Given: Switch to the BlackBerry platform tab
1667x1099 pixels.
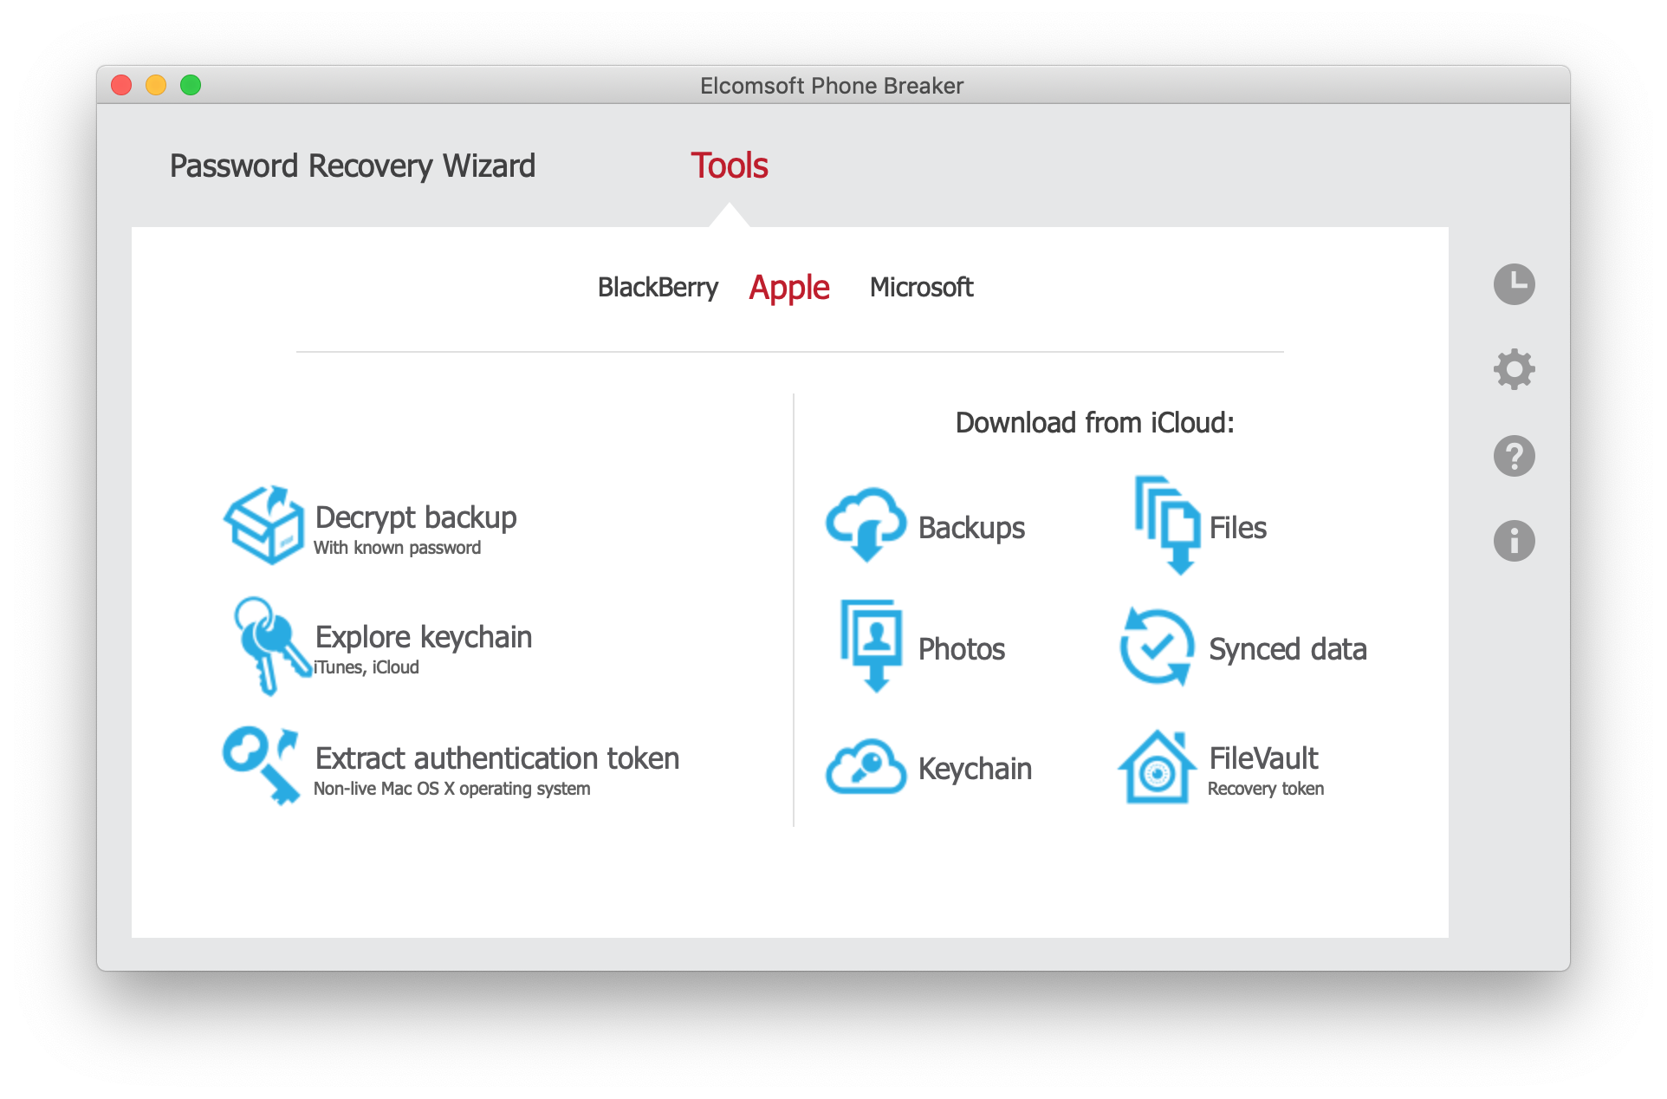Looking at the screenshot, I should pos(658,287).
